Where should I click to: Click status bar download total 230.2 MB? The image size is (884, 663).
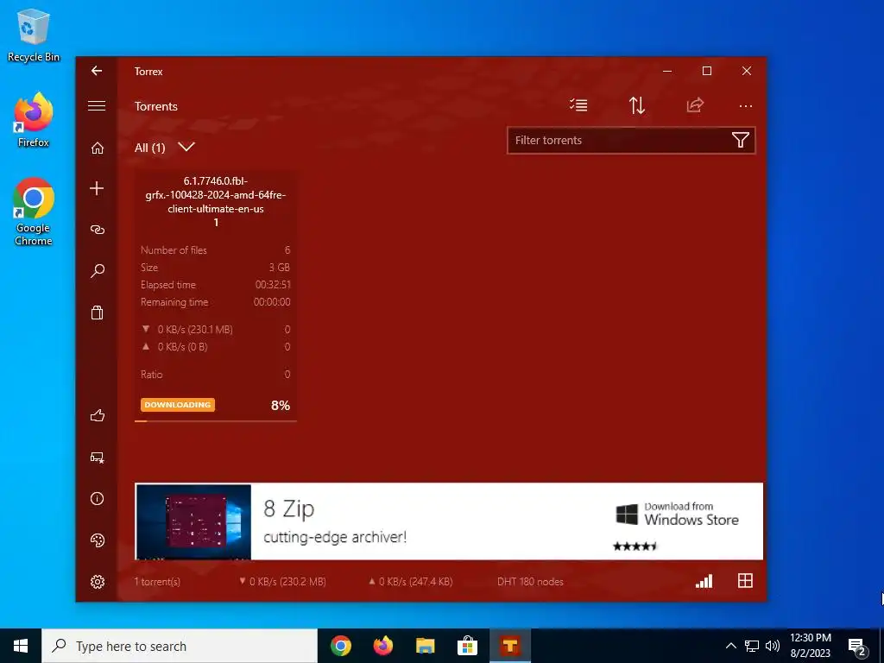(282, 582)
